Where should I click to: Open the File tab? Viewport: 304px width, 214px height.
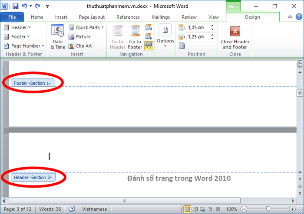(x=12, y=17)
